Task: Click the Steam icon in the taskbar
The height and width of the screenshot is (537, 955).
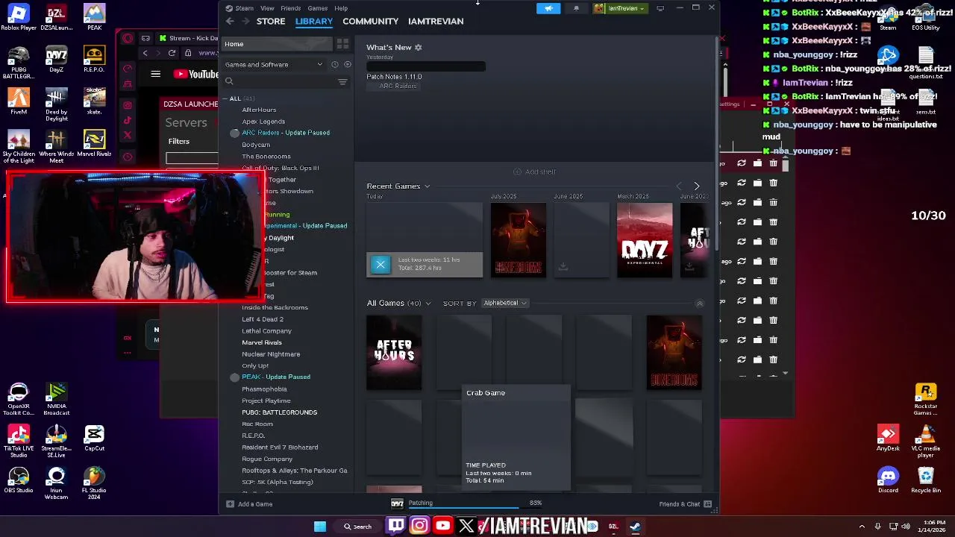Action: (x=635, y=527)
